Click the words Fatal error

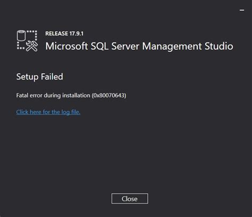pos(29,96)
